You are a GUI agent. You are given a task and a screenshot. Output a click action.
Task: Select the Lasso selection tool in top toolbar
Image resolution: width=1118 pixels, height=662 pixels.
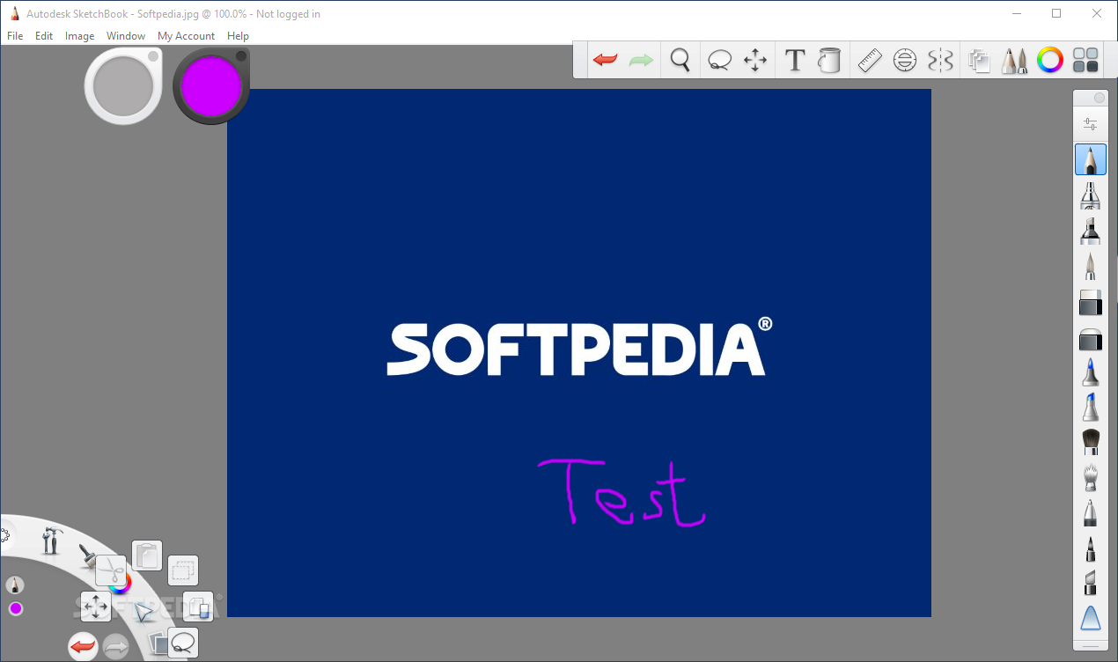click(720, 61)
